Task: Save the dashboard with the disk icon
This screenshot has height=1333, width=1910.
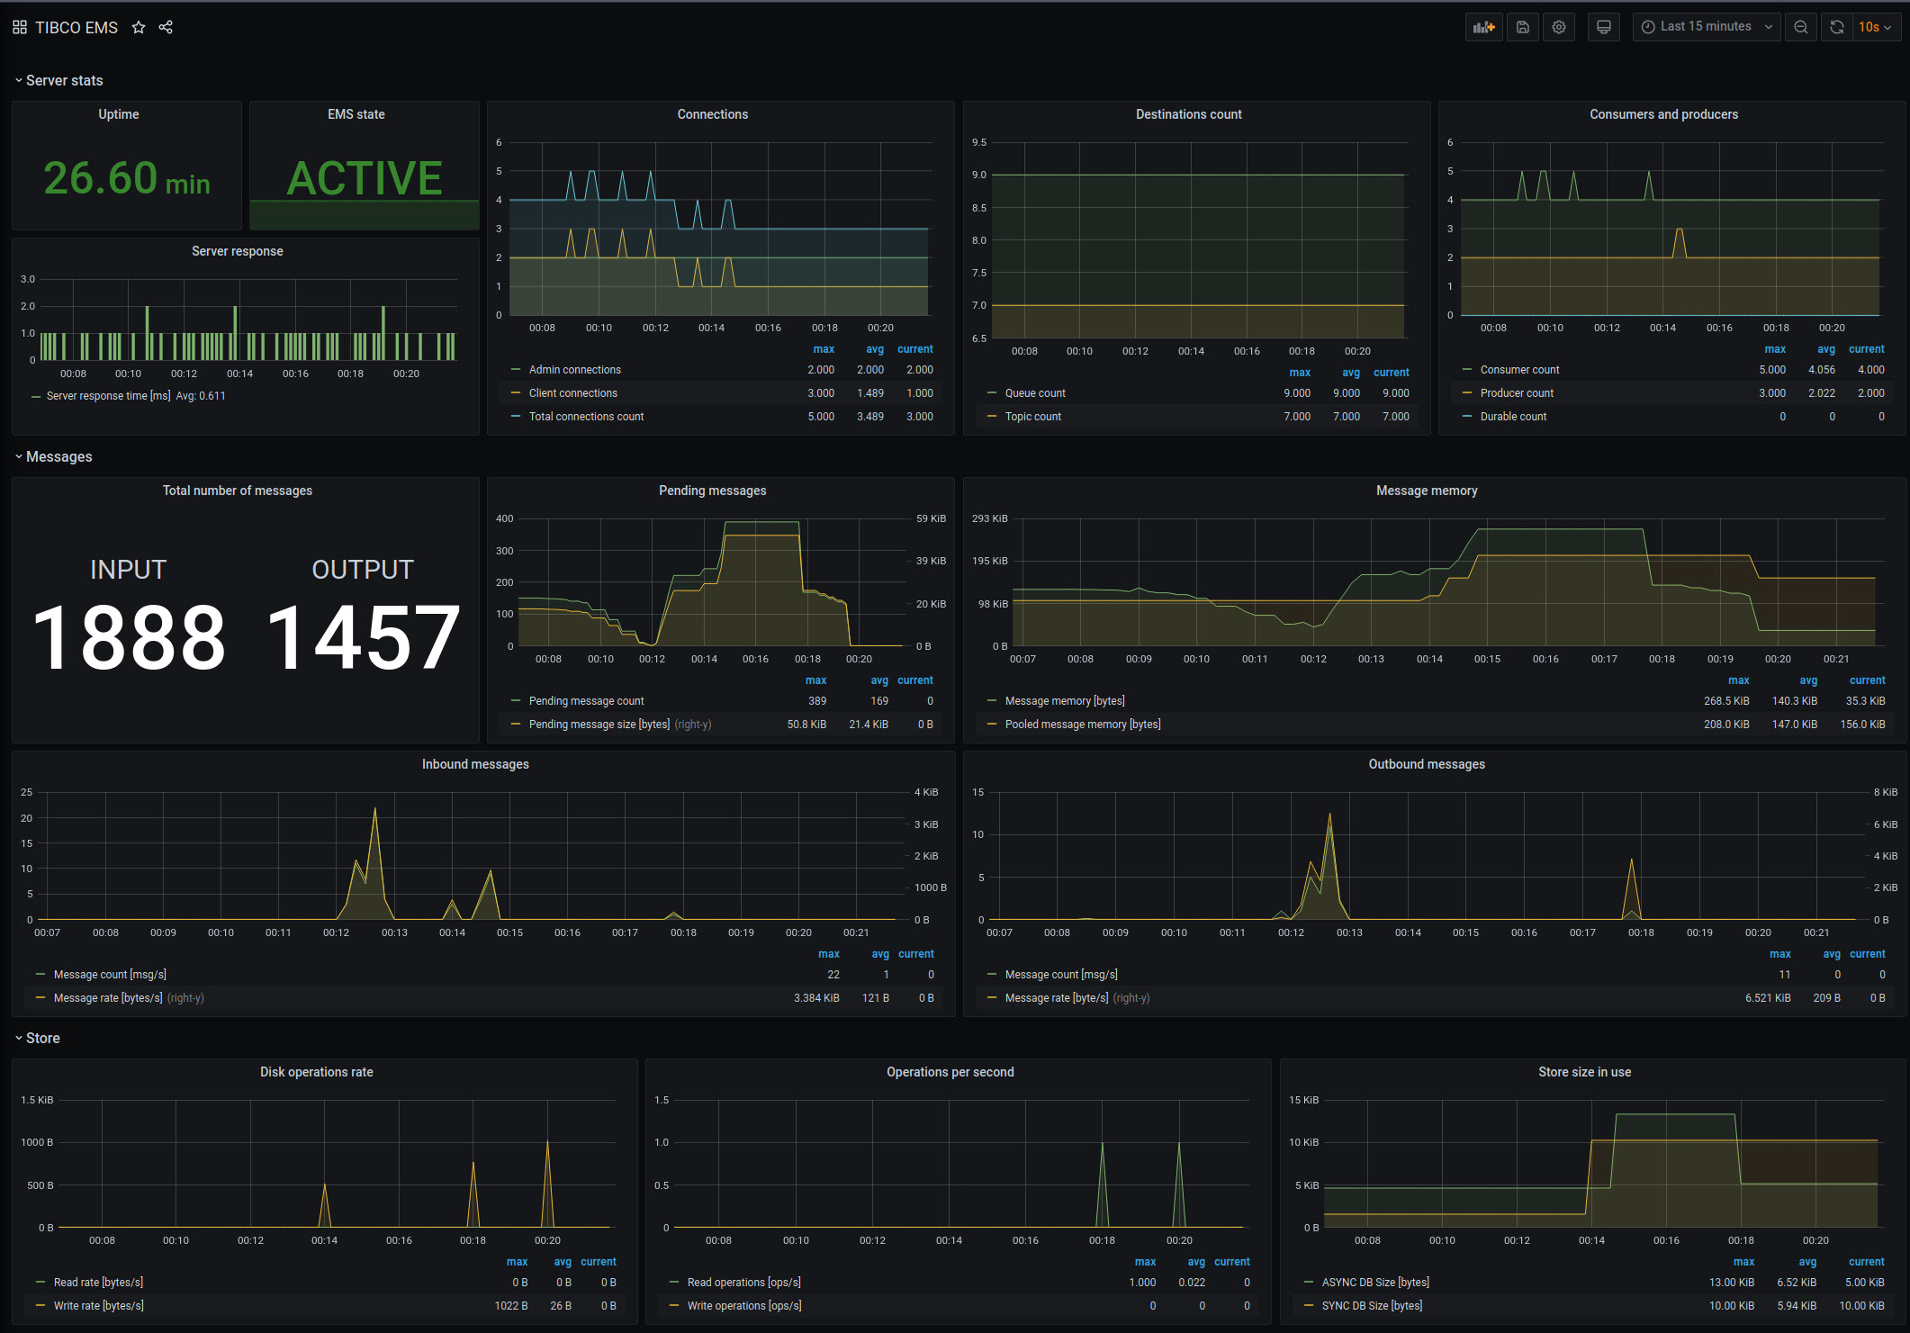Action: click(x=1523, y=27)
